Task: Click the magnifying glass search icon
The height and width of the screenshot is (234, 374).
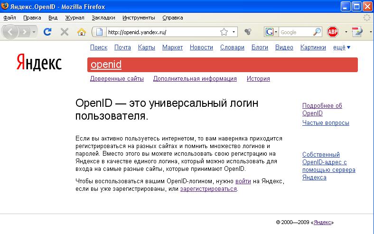Action: tap(317, 32)
